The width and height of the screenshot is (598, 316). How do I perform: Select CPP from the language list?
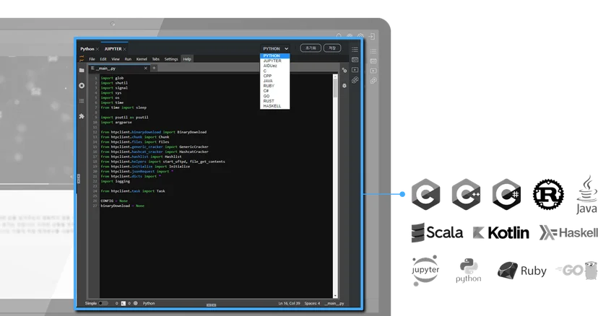[274, 76]
